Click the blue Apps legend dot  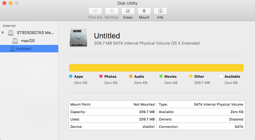tap(71, 76)
